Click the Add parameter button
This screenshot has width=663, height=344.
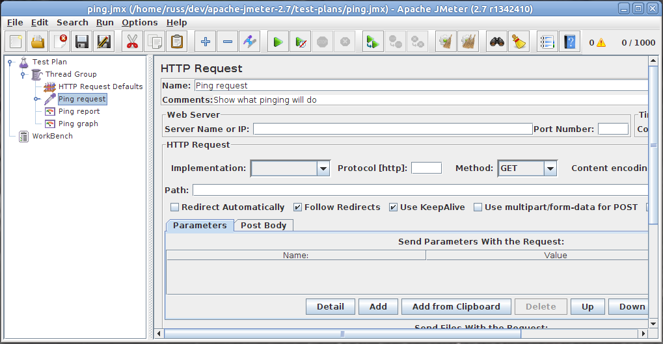tap(378, 307)
